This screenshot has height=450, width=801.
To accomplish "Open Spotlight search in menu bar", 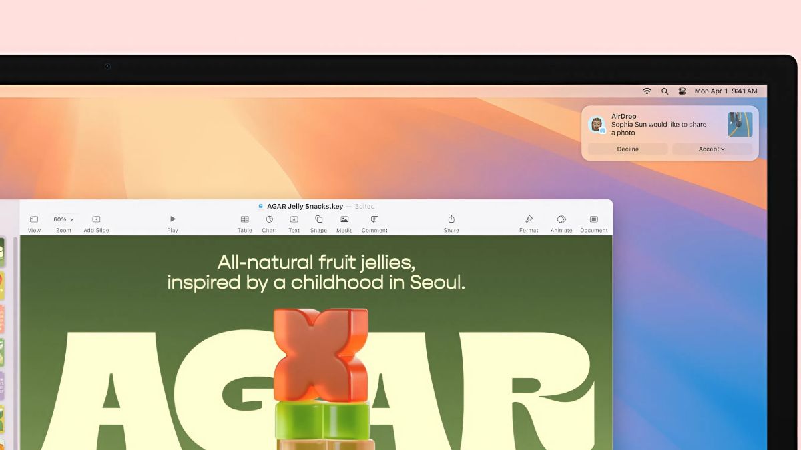I will 665,91.
